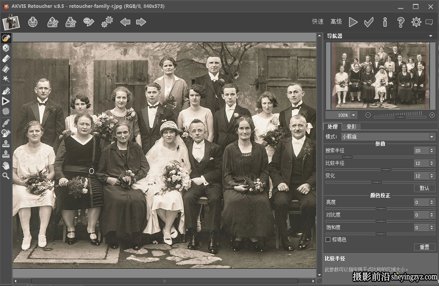
Task: Adjust 比较半径 value stepper
Action: (x=431, y=163)
